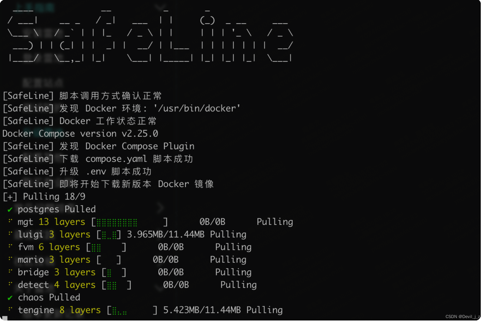Click the '0B/0B' value on the fvm row
Screen dimensions: 485x322
coord(171,247)
